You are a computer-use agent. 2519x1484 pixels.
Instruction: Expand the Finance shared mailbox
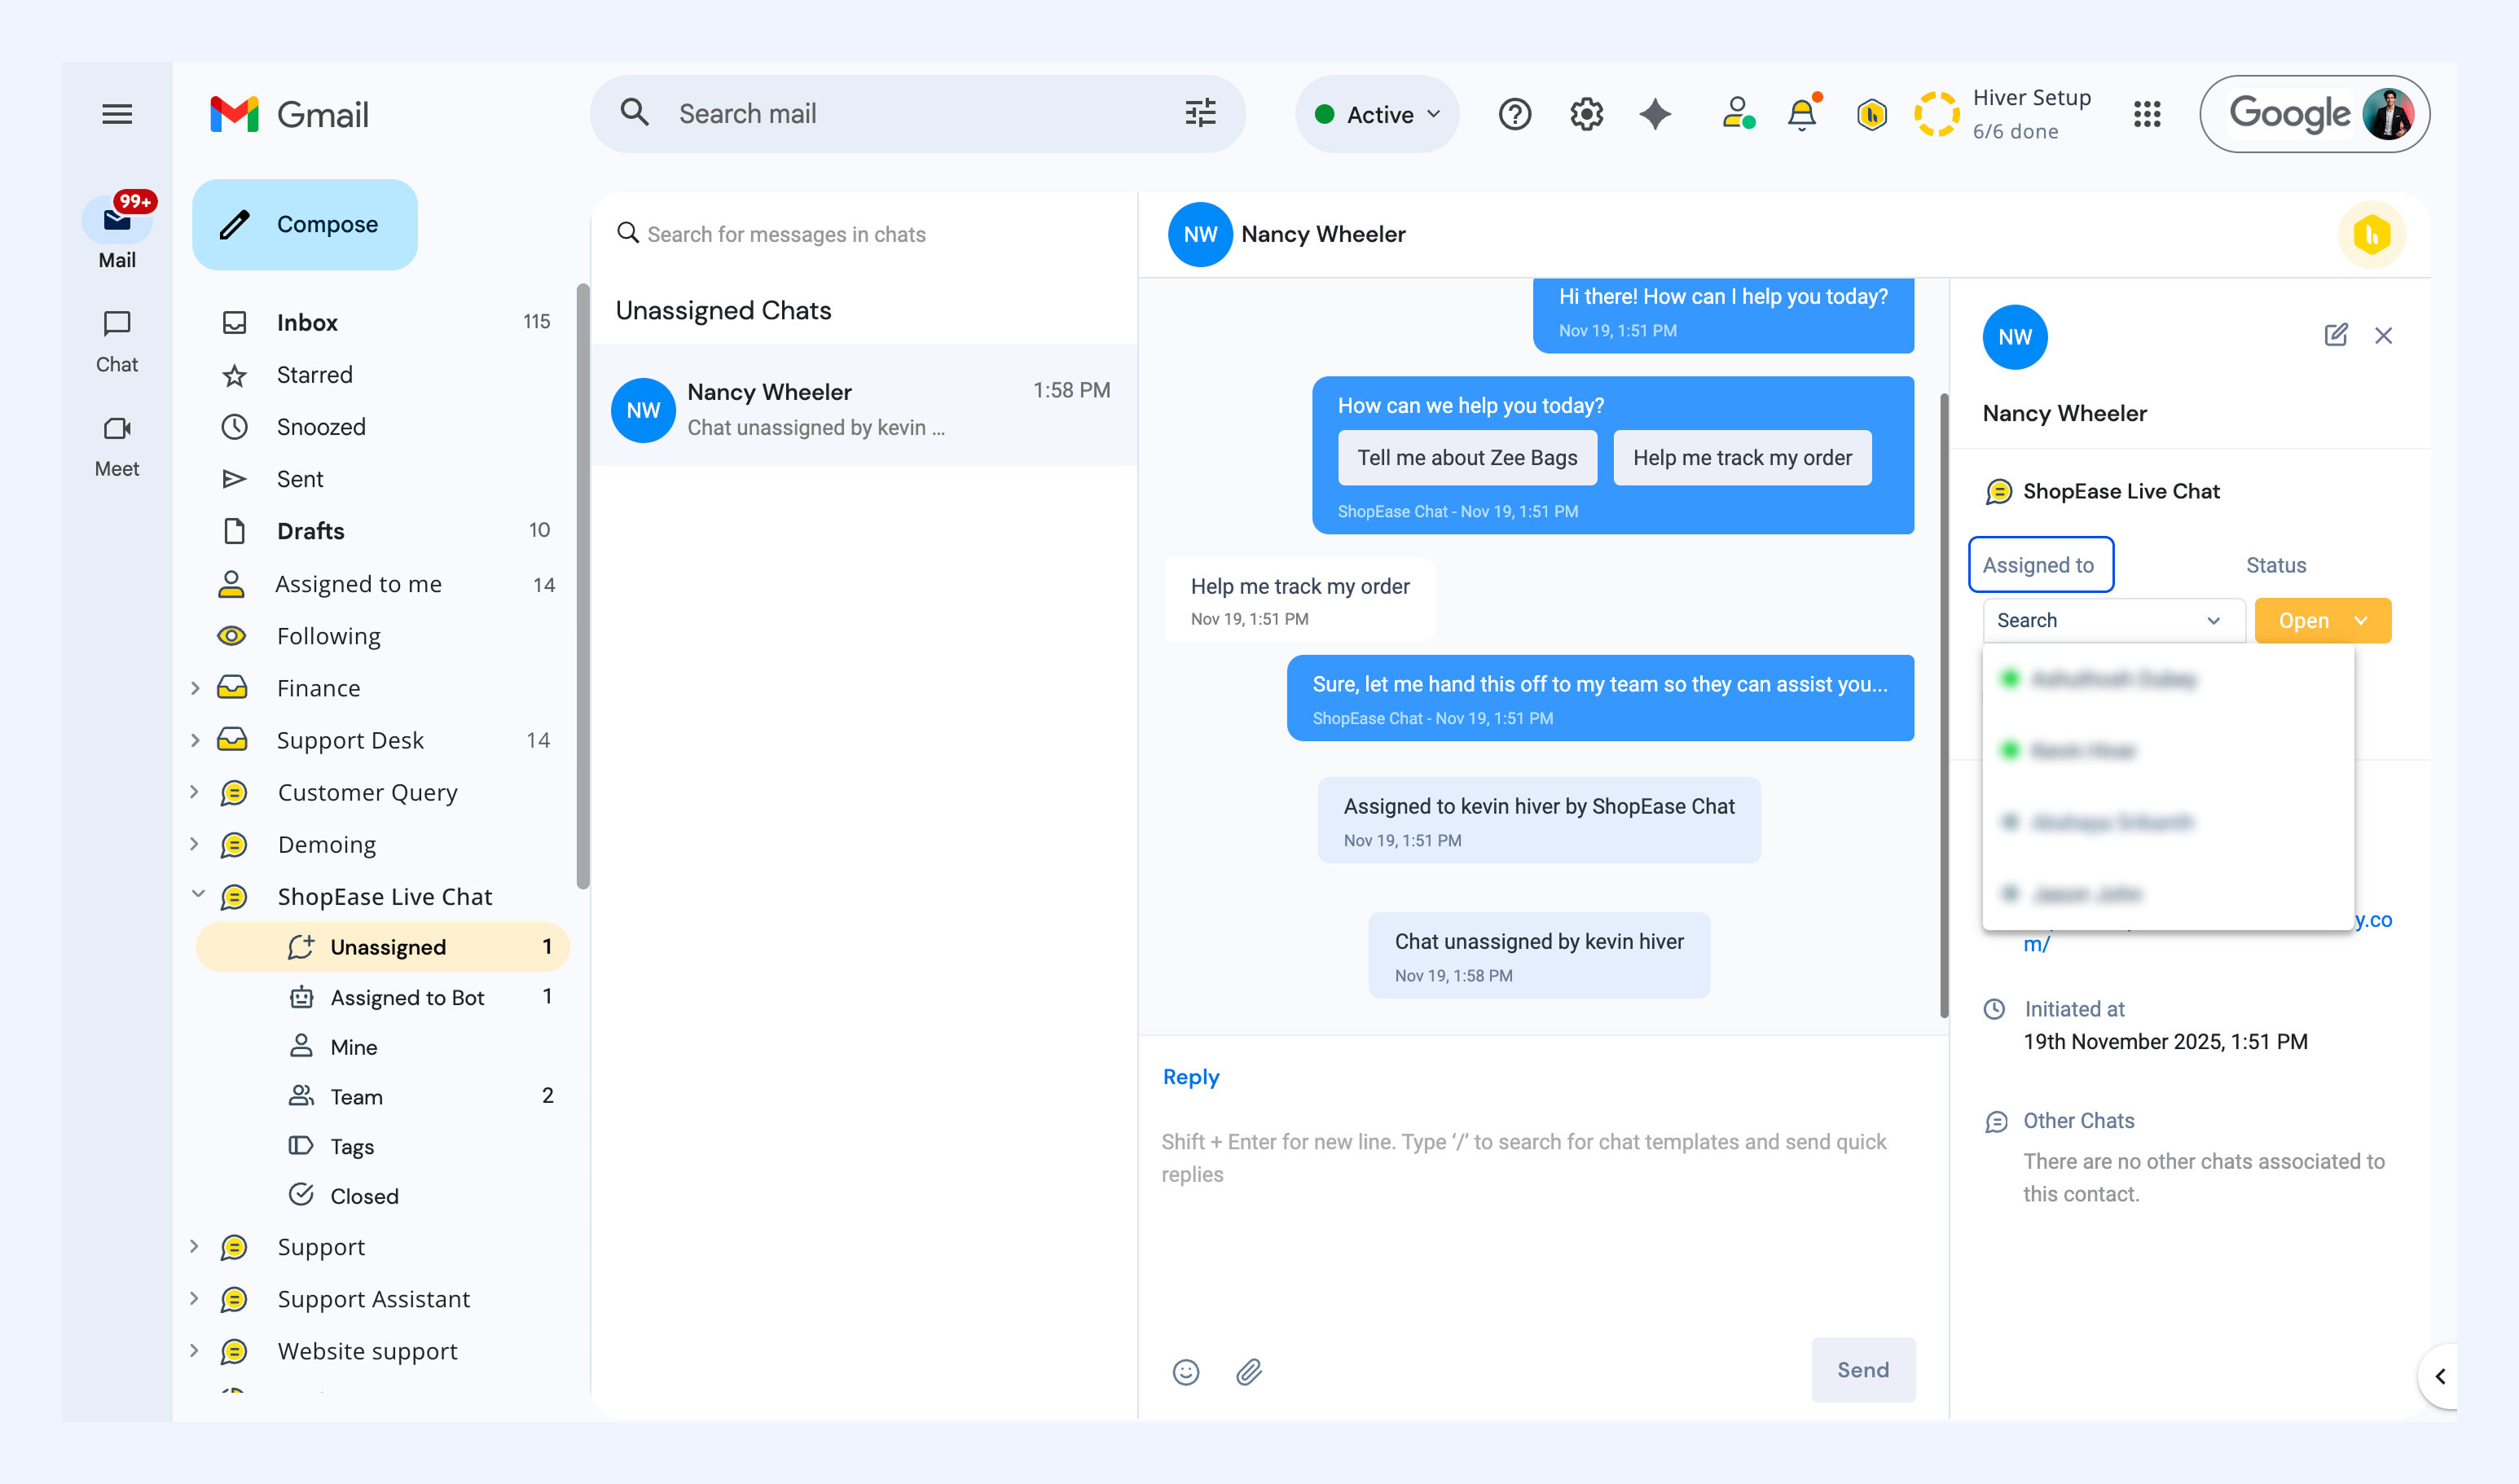pos(195,688)
